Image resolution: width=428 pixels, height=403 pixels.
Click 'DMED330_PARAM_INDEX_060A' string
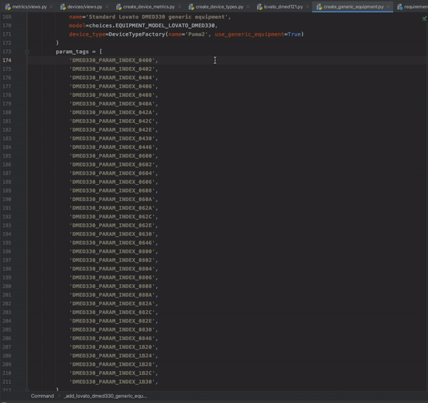tap(112, 199)
